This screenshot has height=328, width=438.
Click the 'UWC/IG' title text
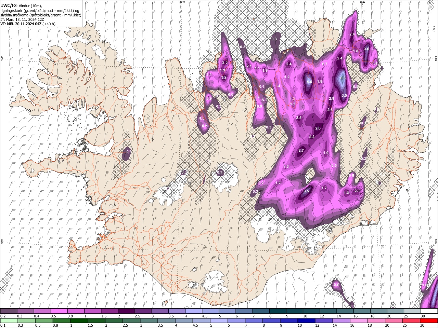click(8, 6)
